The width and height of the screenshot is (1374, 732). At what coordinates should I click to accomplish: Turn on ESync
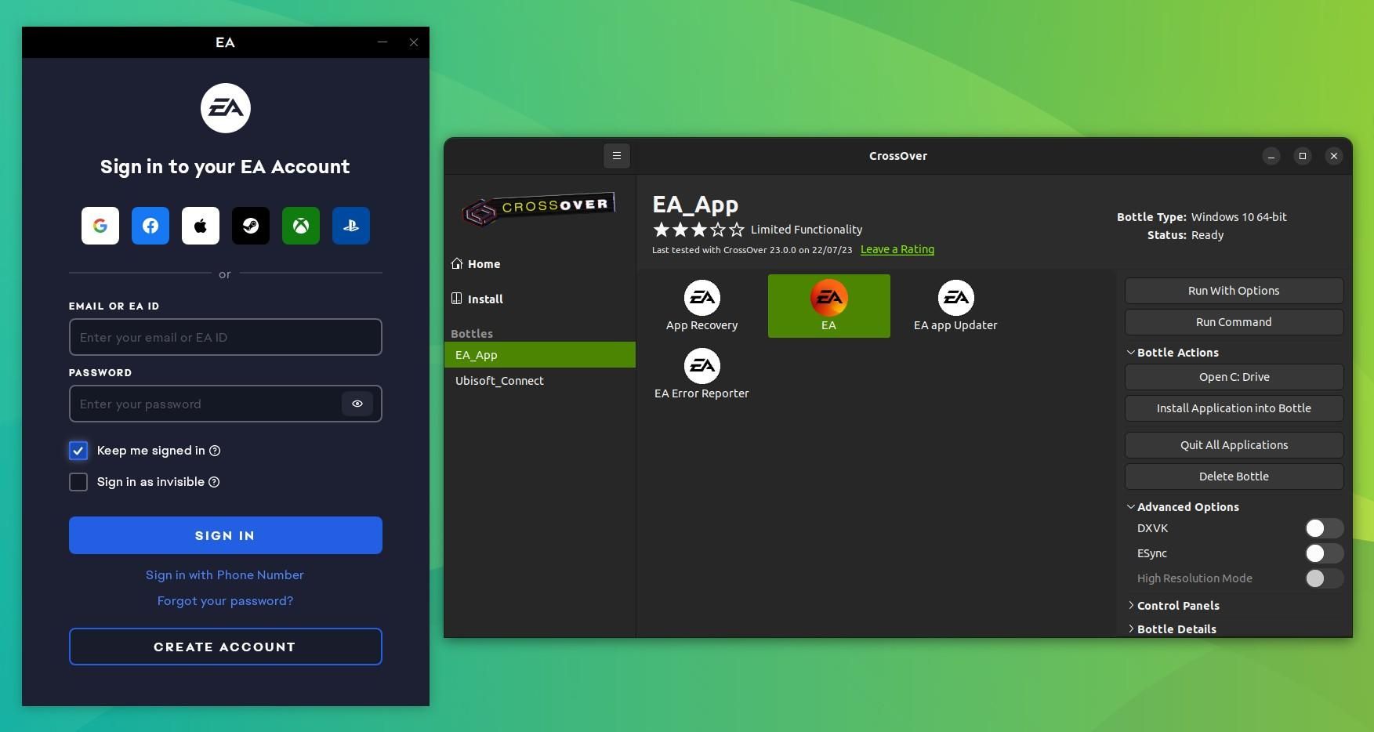pyautogui.click(x=1323, y=553)
